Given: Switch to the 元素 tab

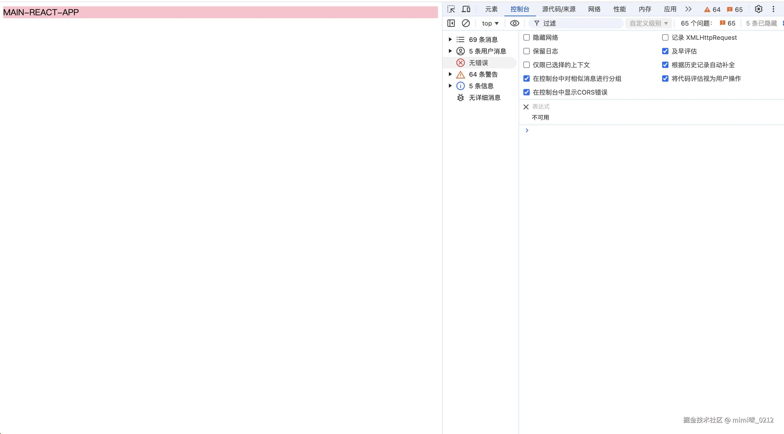Looking at the screenshot, I should point(491,9).
